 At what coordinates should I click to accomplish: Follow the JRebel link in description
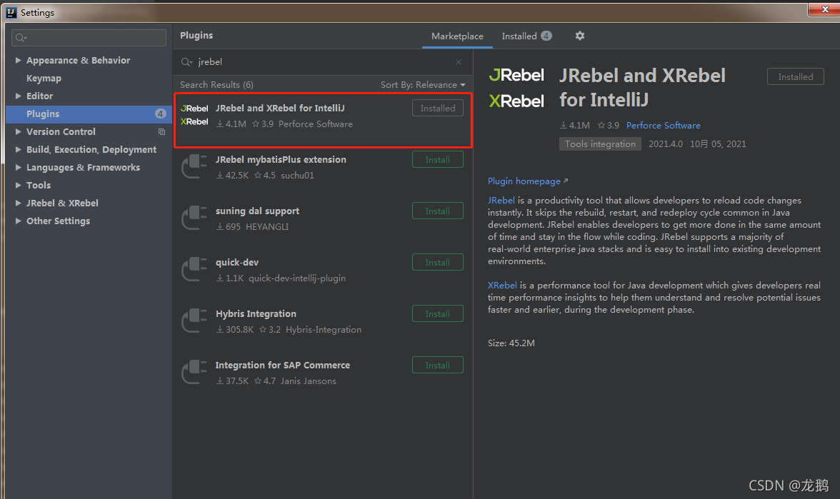click(501, 200)
